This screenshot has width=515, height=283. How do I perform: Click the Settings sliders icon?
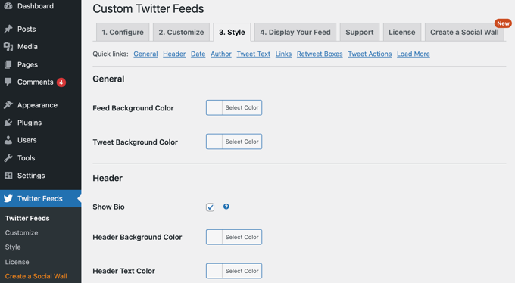coord(8,176)
